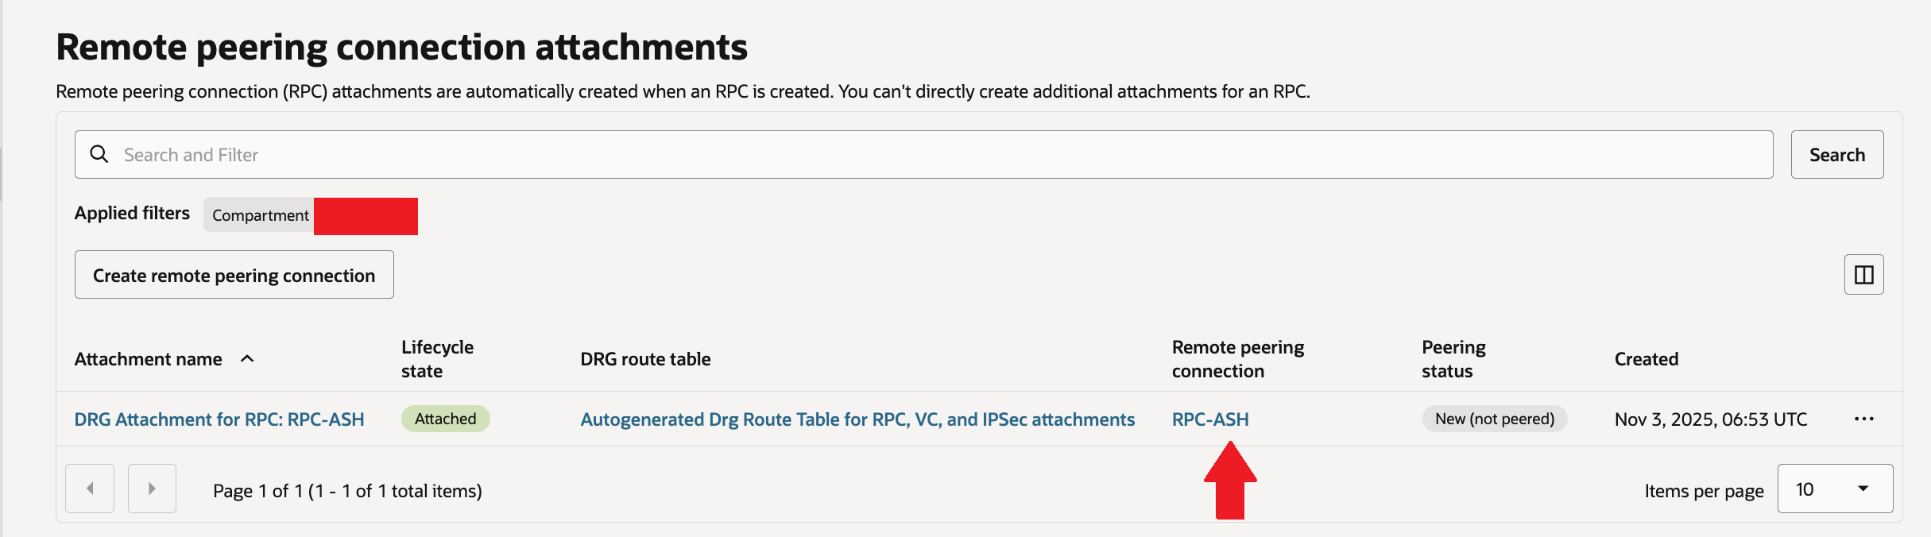Open the RPC-ASH remote peering connection link
Screen dimensions: 1931x537
(1209, 419)
